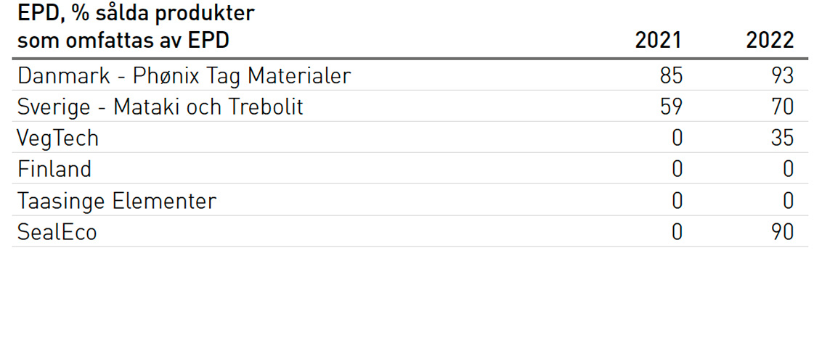The width and height of the screenshot is (822, 348).
Task: Click the Danmark 2021 value 85
Action: point(670,75)
